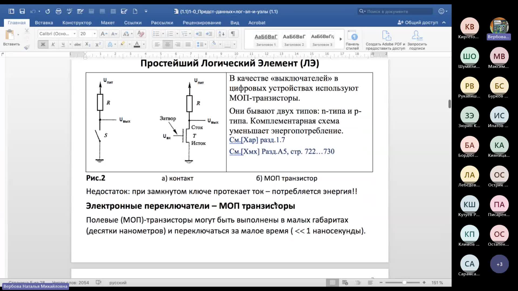Click the Общий доступ share button
518x291 pixels.
pos(418,23)
